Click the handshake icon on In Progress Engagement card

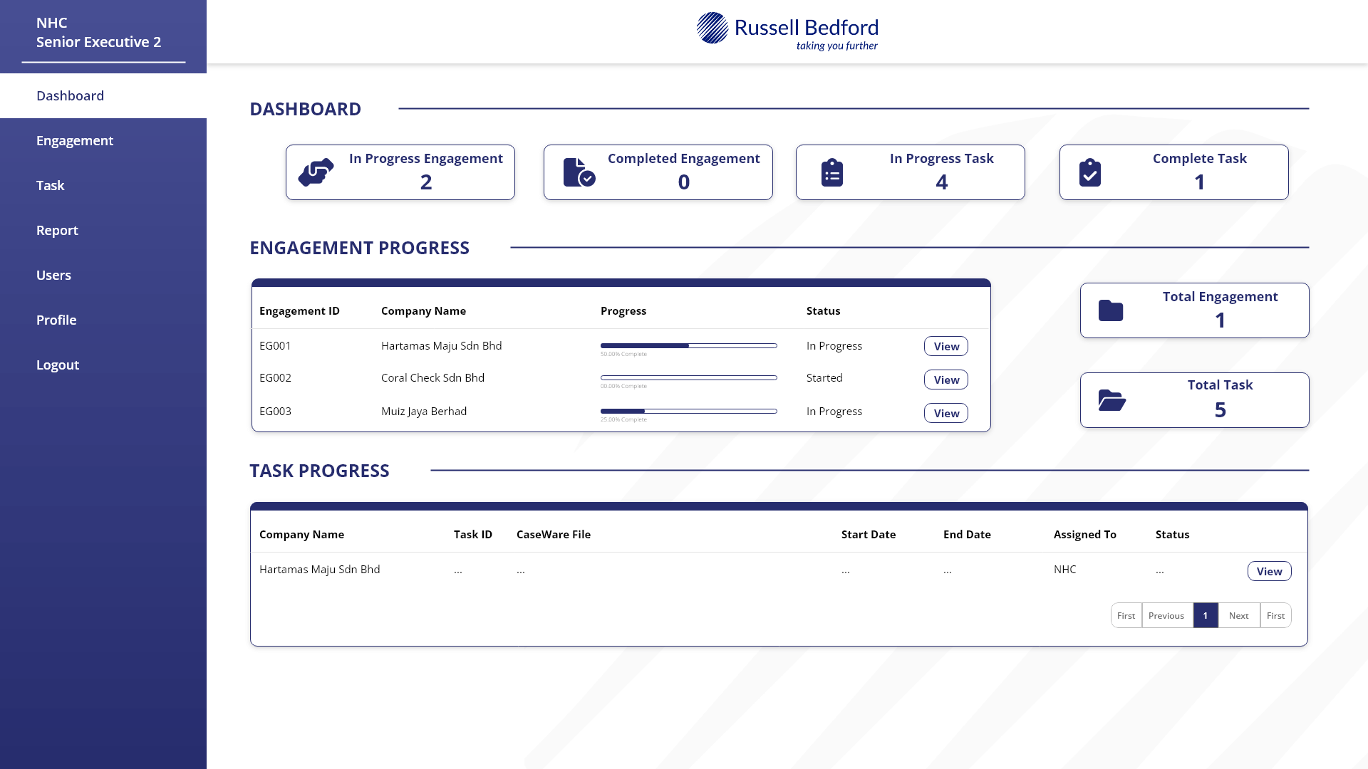point(316,172)
